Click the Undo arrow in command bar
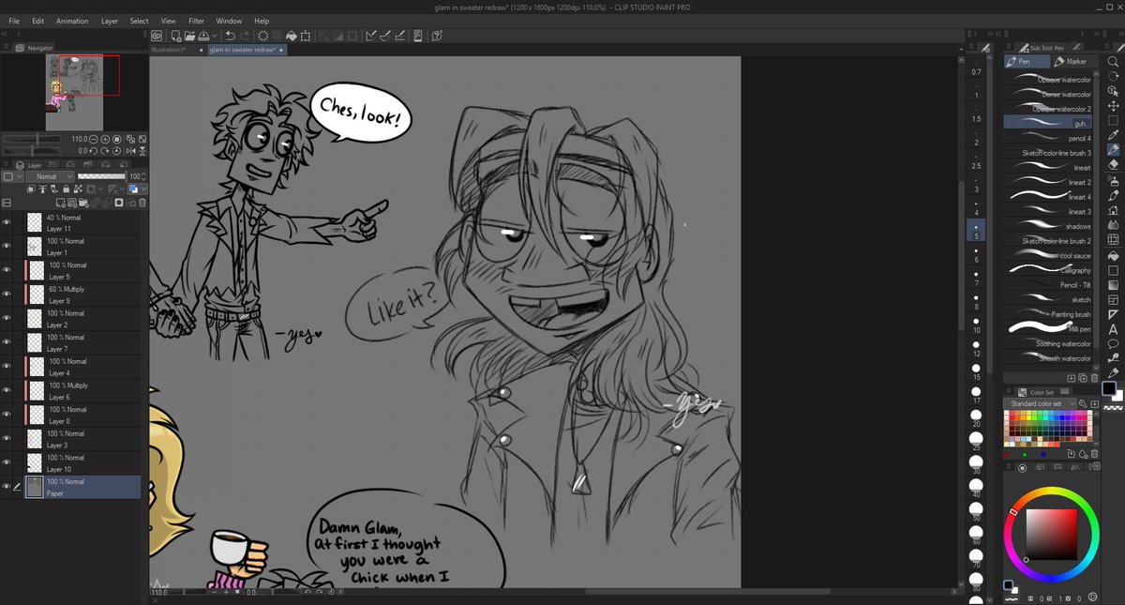The height and width of the screenshot is (605, 1125). [230, 36]
